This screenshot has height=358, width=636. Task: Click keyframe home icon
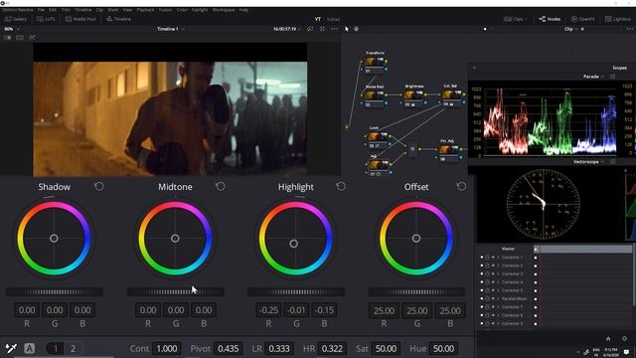click(x=608, y=338)
